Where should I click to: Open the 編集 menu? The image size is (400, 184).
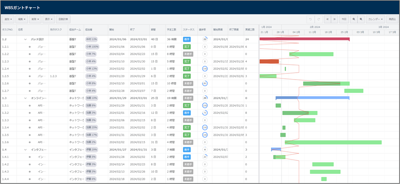point(21,19)
